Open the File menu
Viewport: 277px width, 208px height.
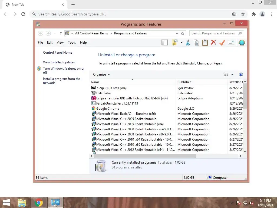pos(40,43)
